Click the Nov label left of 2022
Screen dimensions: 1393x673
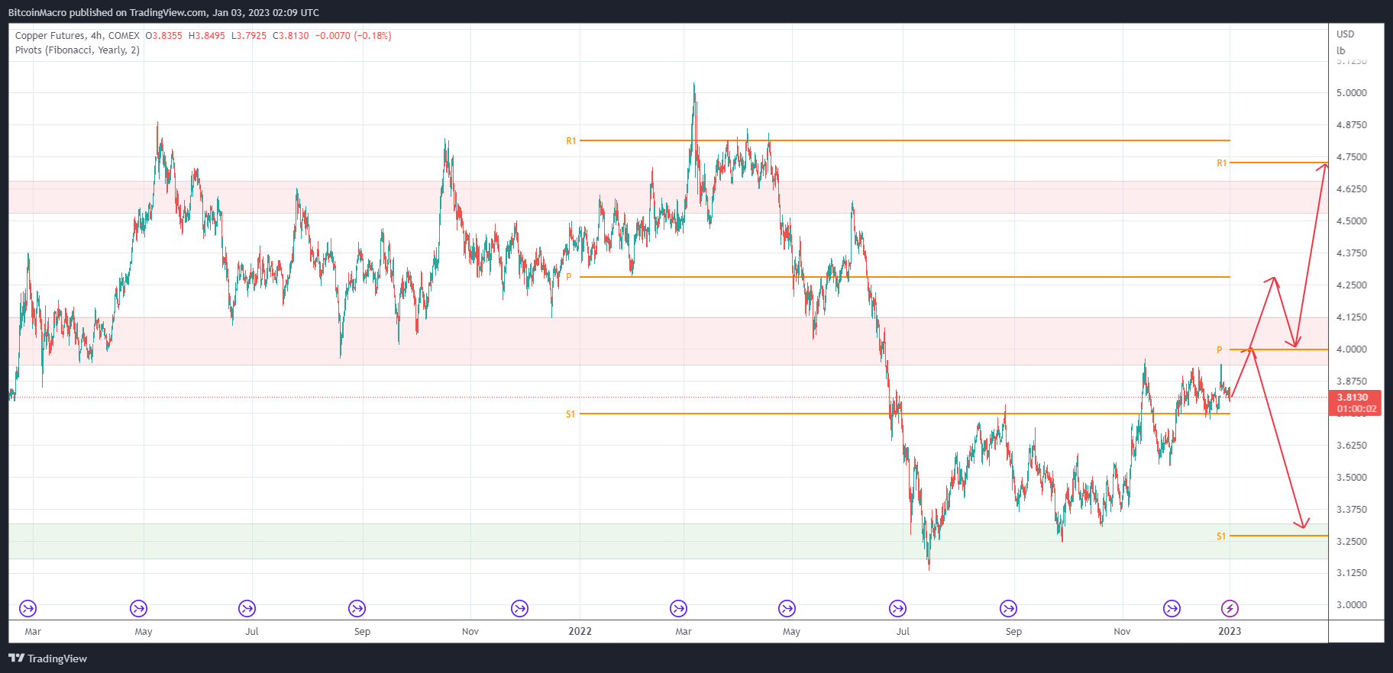pyautogui.click(x=470, y=632)
